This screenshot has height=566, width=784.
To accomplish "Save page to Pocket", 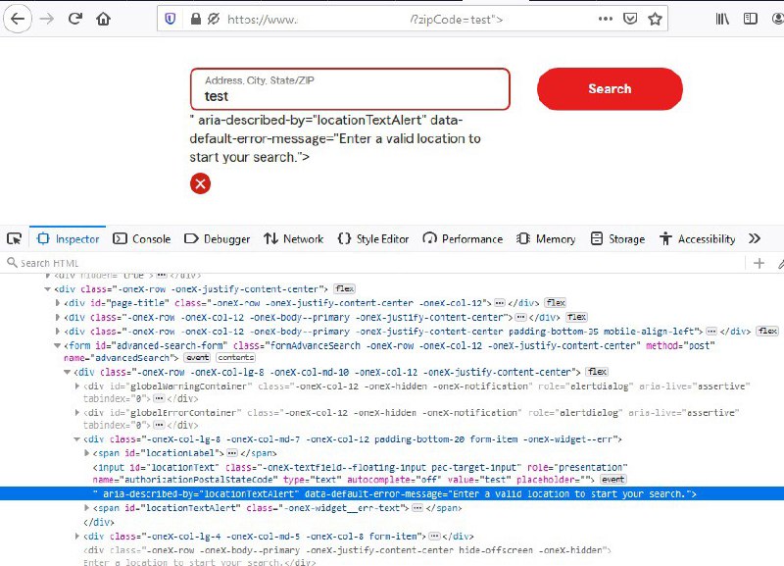I will click(630, 19).
